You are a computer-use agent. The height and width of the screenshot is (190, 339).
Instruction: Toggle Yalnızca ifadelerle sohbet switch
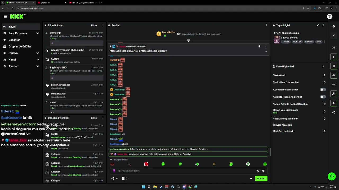click(323, 97)
